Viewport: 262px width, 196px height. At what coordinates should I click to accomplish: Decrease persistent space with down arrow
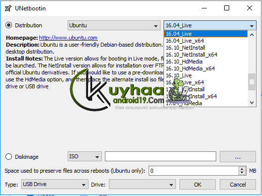(242, 173)
